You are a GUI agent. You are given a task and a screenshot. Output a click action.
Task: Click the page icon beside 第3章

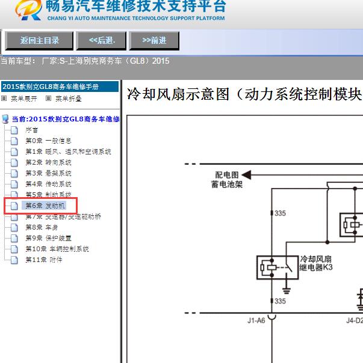pos(14,173)
